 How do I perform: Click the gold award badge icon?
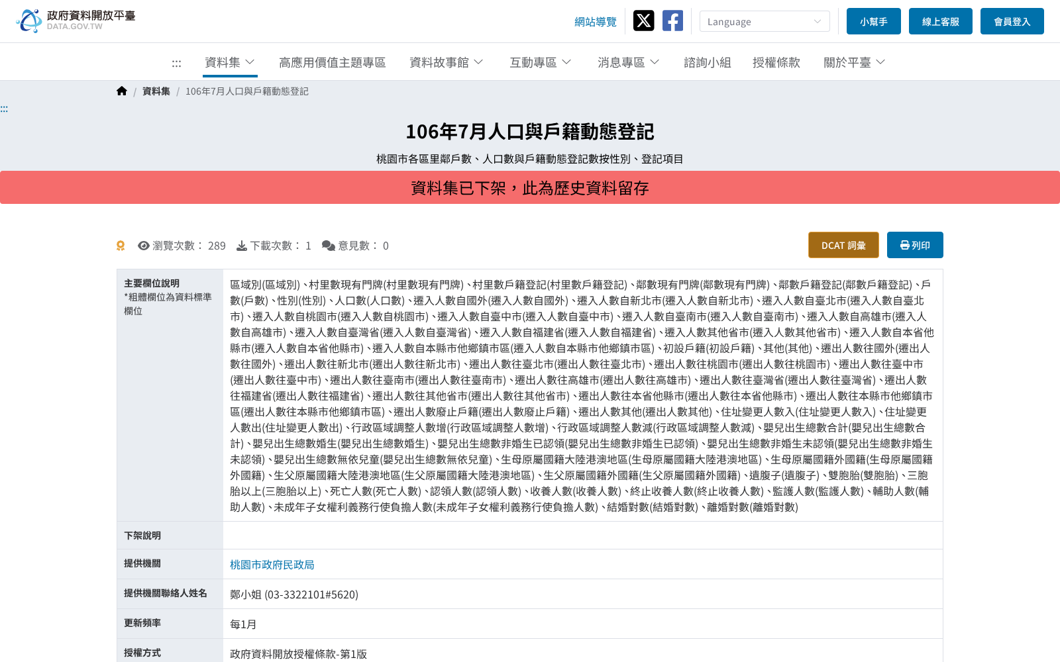click(121, 246)
